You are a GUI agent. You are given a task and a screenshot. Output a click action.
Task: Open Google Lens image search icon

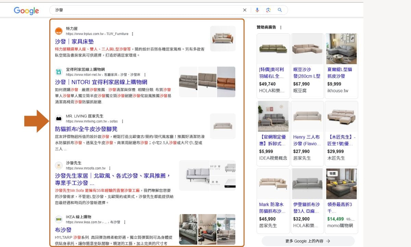click(268, 10)
